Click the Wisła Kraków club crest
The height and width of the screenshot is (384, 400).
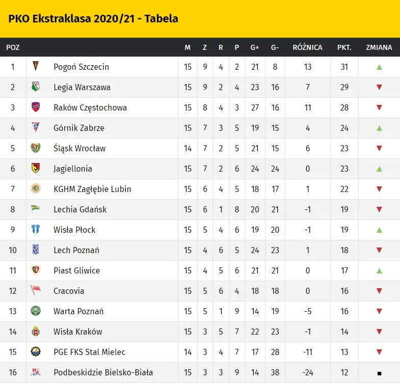click(35, 332)
